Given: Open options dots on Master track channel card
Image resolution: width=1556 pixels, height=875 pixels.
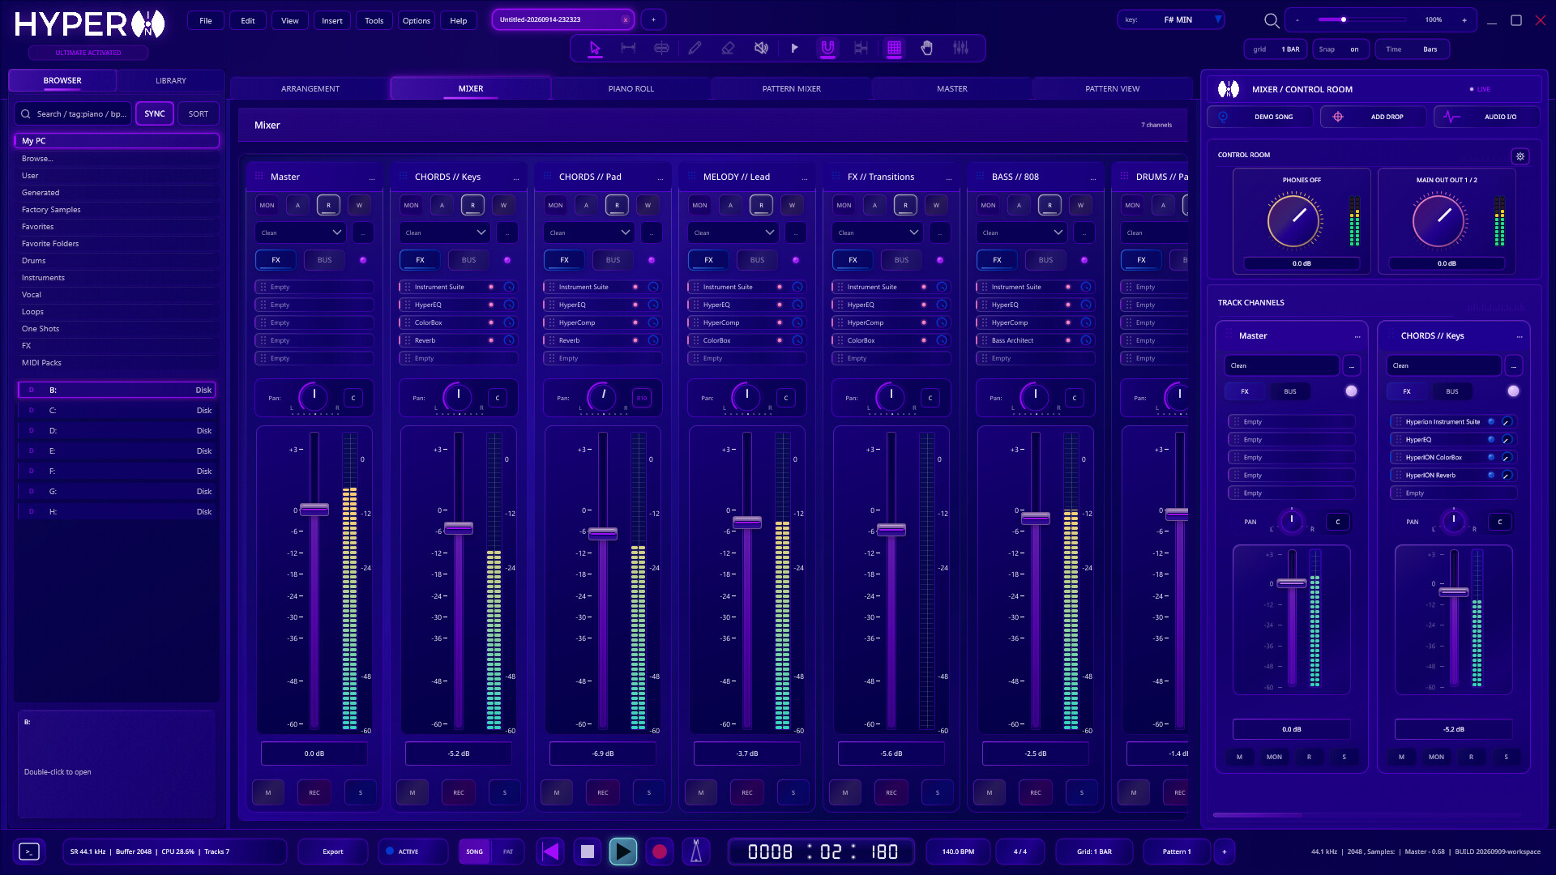Looking at the screenshot, I should pos(1357,336).
